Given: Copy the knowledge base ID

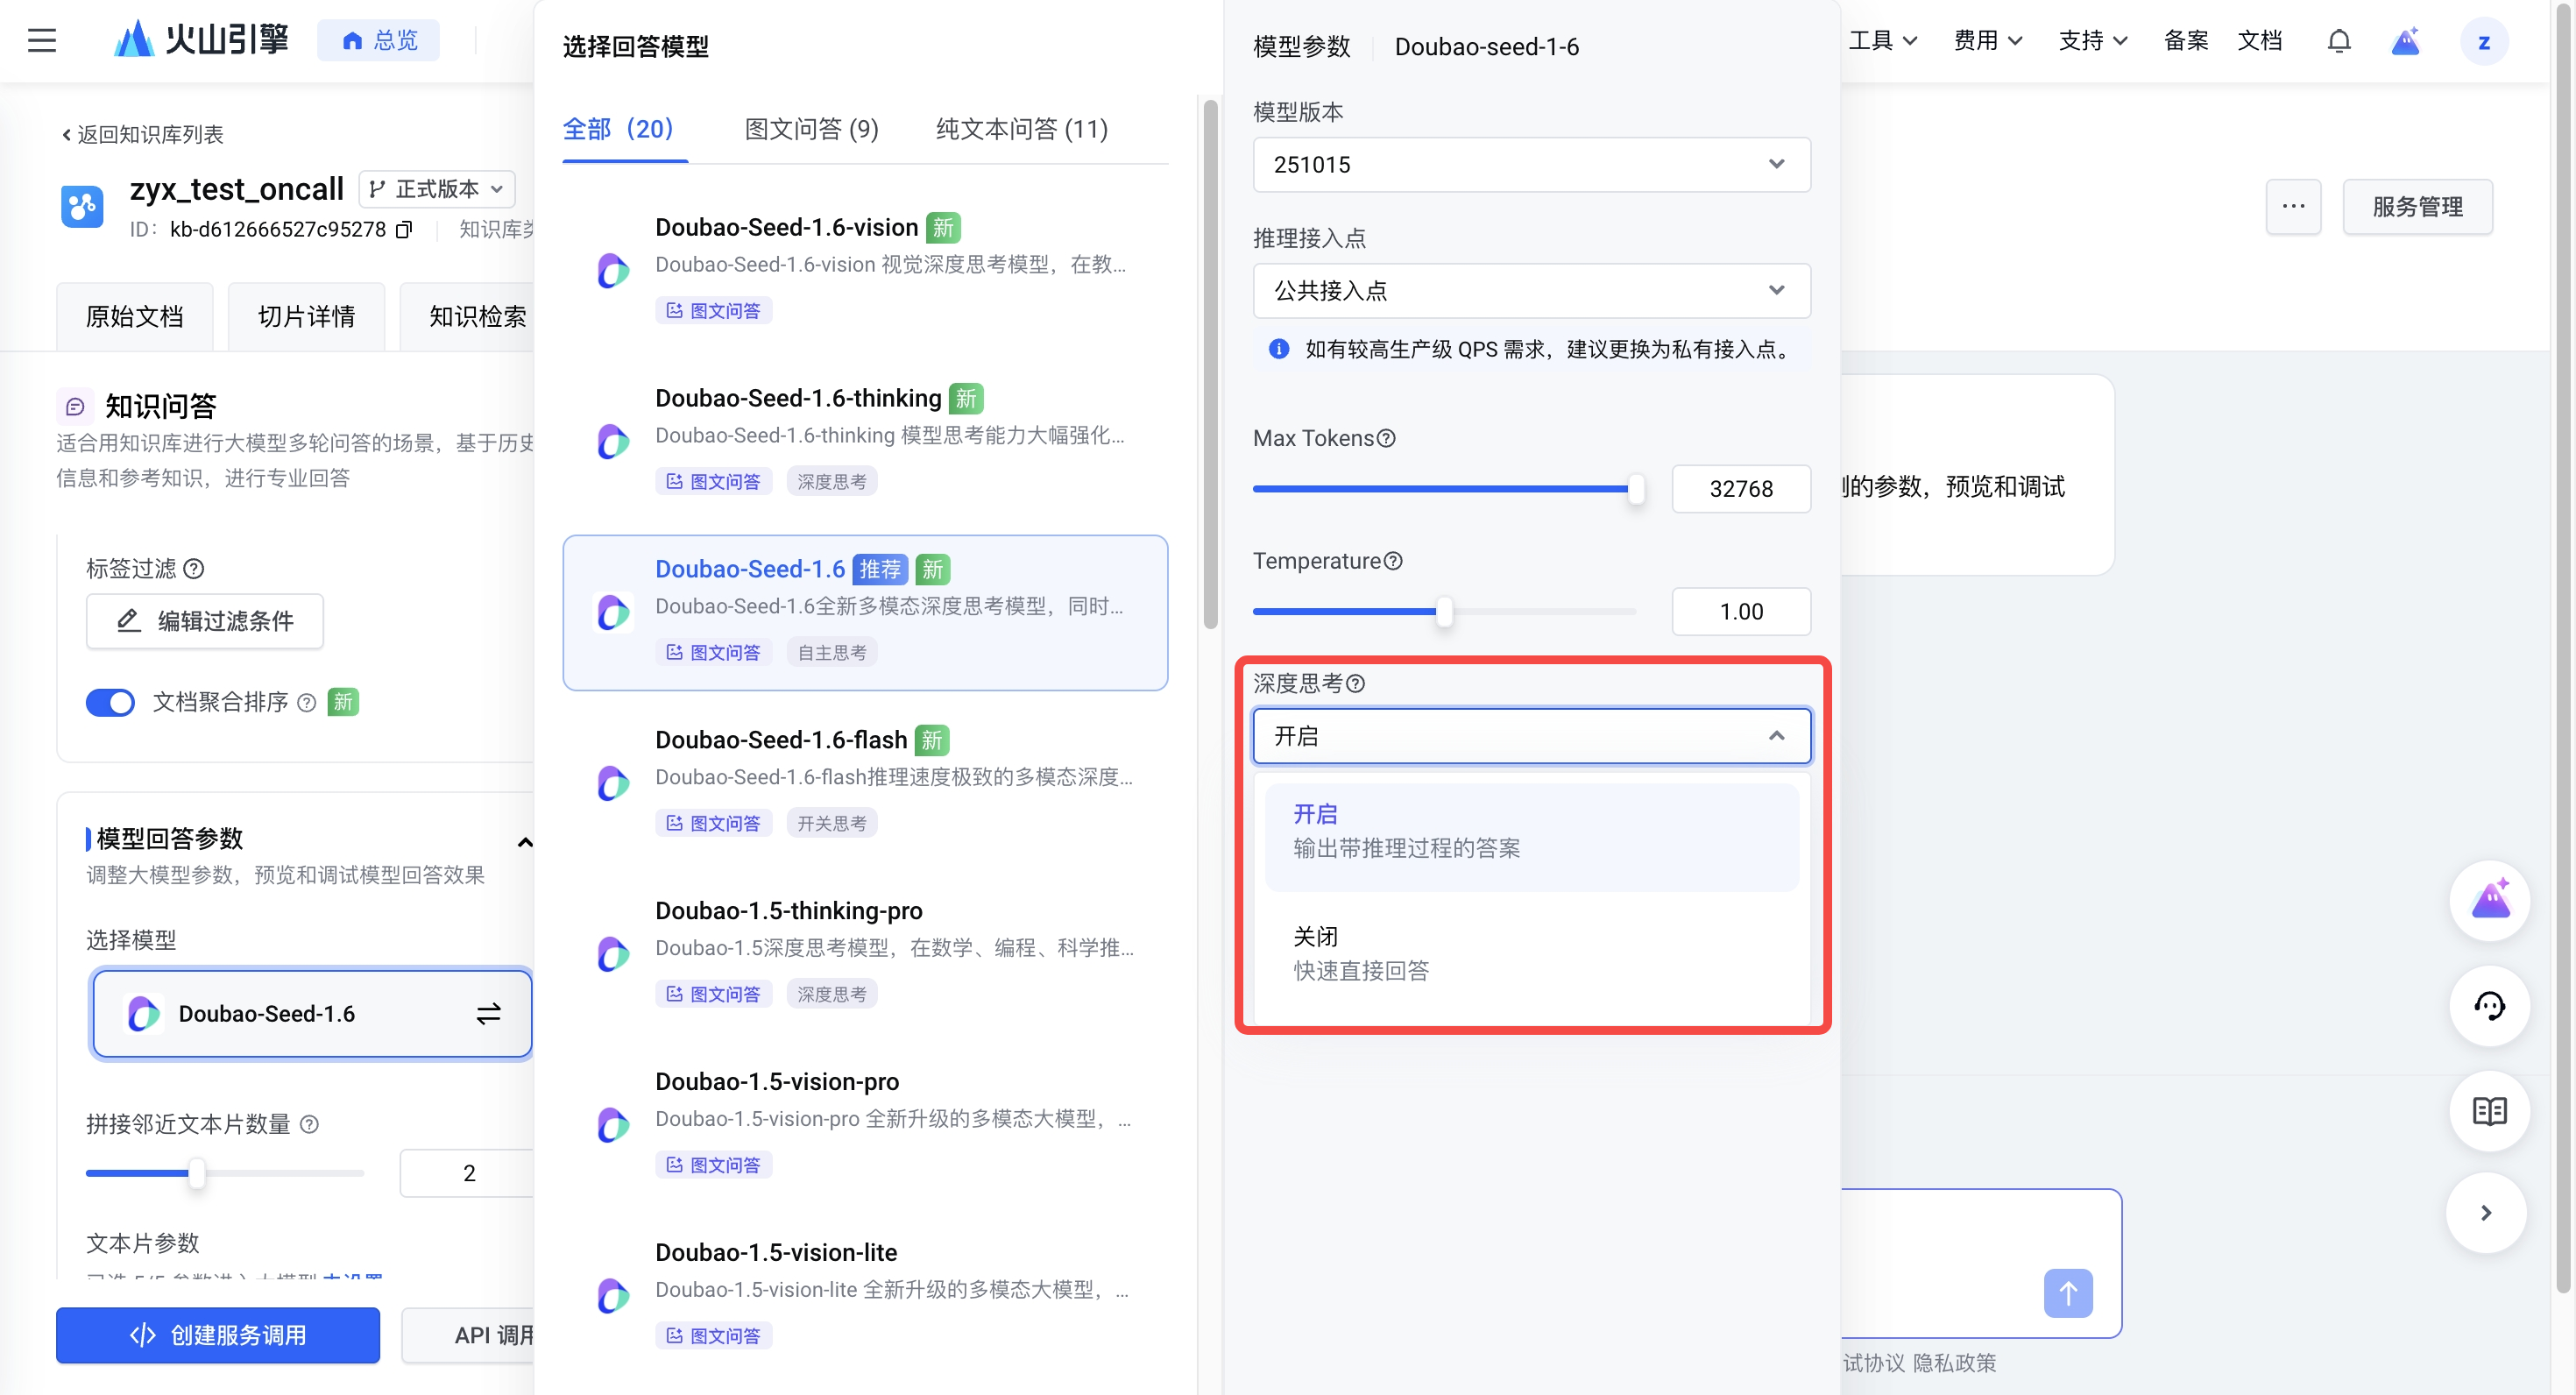Looking at the screenshot, I should [404, 230].
